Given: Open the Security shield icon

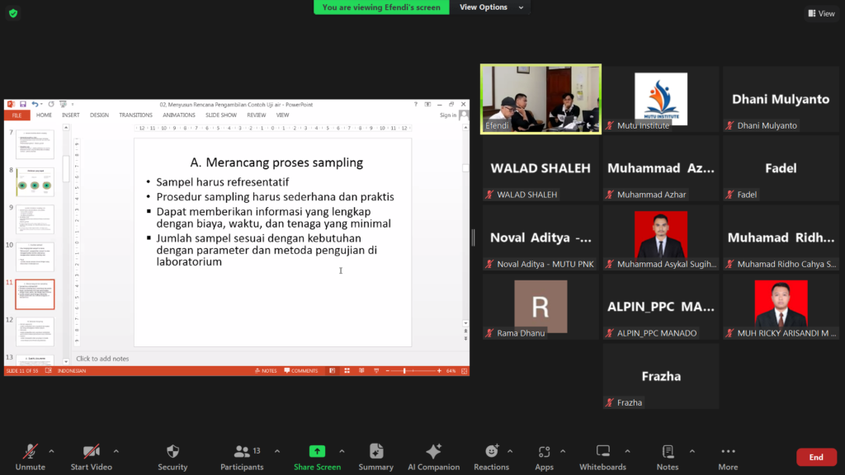Looking at the screenshot, I should [x=172, y=452].
